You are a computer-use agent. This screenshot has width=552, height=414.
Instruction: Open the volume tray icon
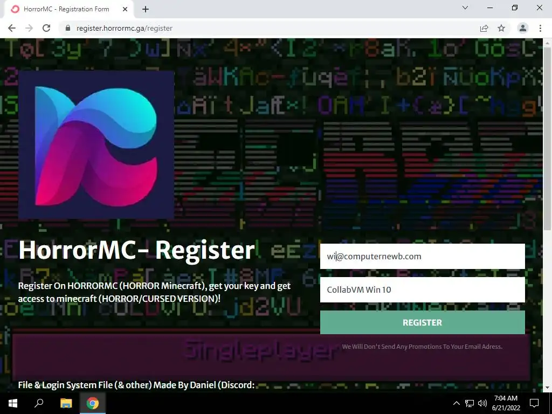482,403
